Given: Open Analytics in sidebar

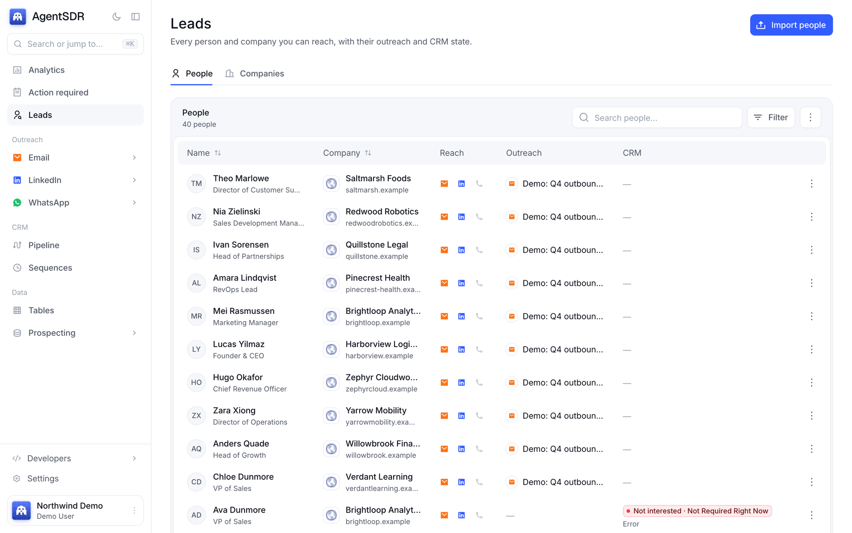Looking at the screenshot, I should click(x=75, y=70).
